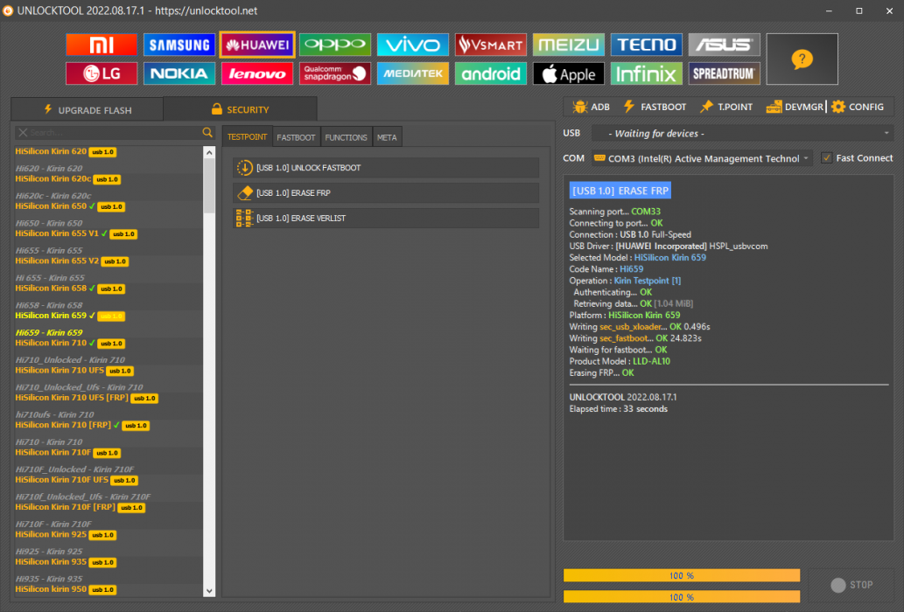Select the Huawei brand tile
Screen dimensions: 904x612
point(257,45)
